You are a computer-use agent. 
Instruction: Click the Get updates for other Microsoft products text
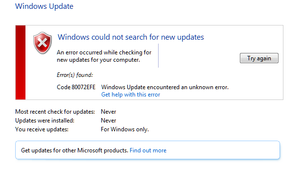[74, 150]
